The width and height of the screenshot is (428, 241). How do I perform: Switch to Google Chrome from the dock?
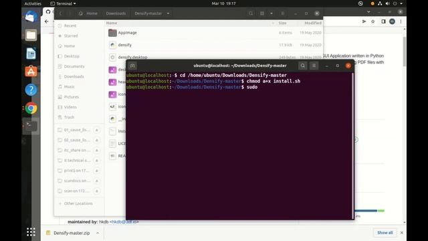tap(31, 108)
